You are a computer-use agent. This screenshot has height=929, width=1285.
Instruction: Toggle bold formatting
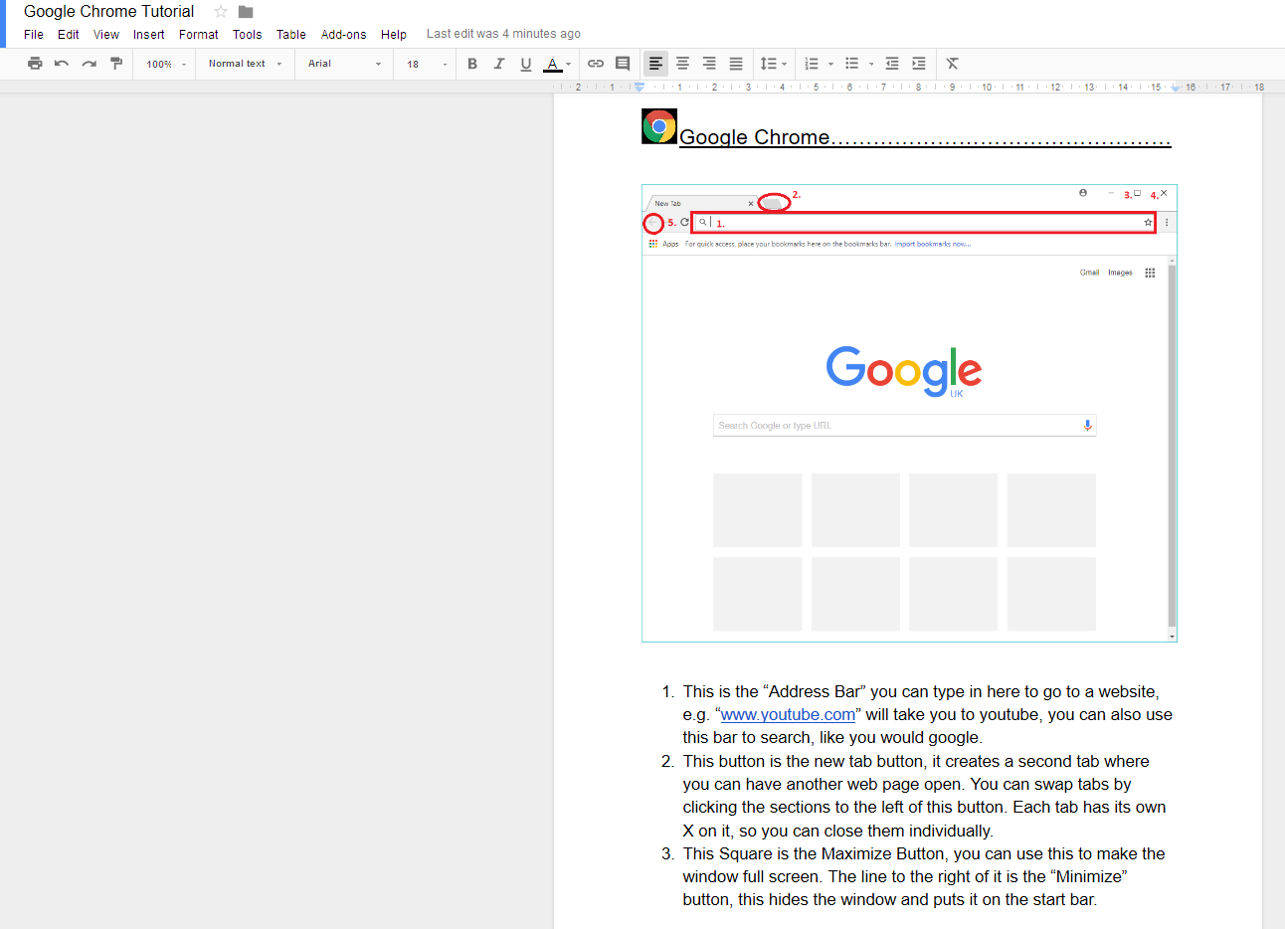472,64
